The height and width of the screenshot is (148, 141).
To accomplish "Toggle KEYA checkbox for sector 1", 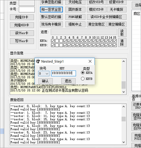I will tap(57, 41).
